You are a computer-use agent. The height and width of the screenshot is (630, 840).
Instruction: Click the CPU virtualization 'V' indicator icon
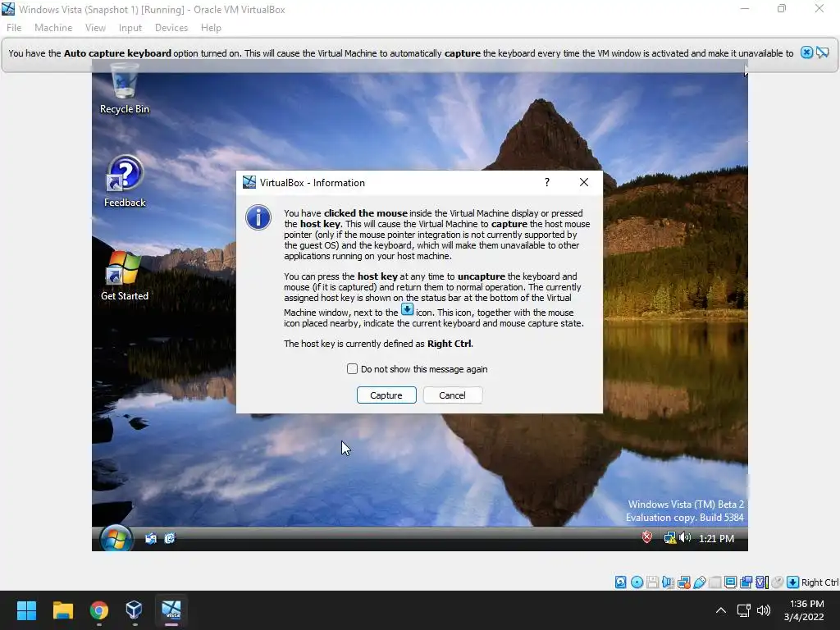tap(762, 582)
